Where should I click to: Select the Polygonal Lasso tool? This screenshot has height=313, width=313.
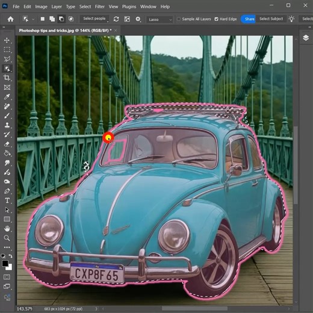click(7, 59)
